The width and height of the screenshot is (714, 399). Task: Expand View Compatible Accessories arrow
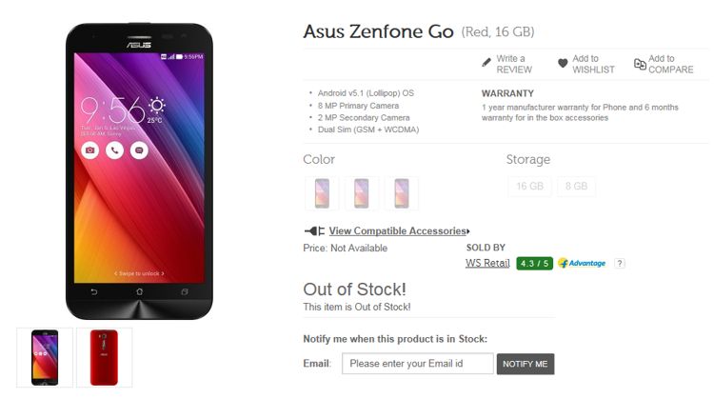coord(468,231)
